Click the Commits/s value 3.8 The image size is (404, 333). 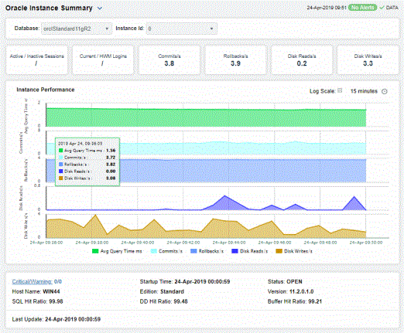coord(169,63)
